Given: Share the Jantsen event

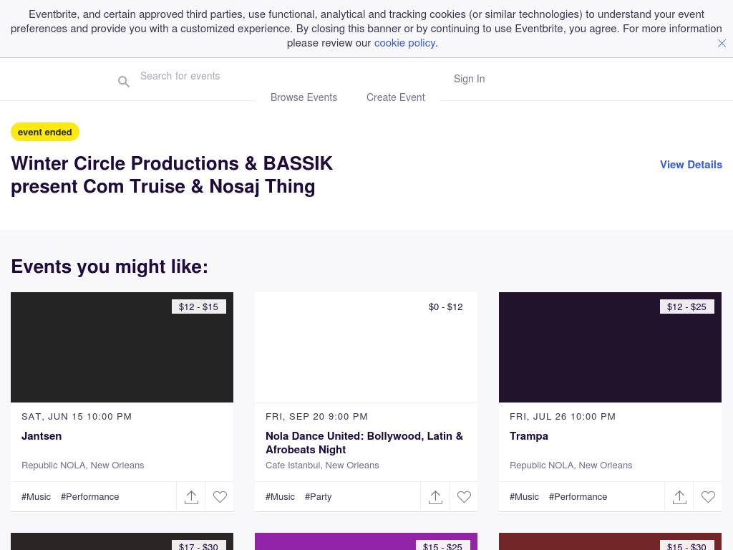Looking at the screenshot, I should pyautogui.click(x=191, y=497).
